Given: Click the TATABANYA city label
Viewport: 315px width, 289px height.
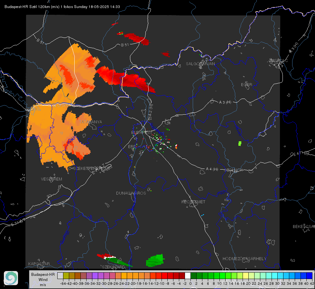Looking at the screenshot, I should 90,122.
